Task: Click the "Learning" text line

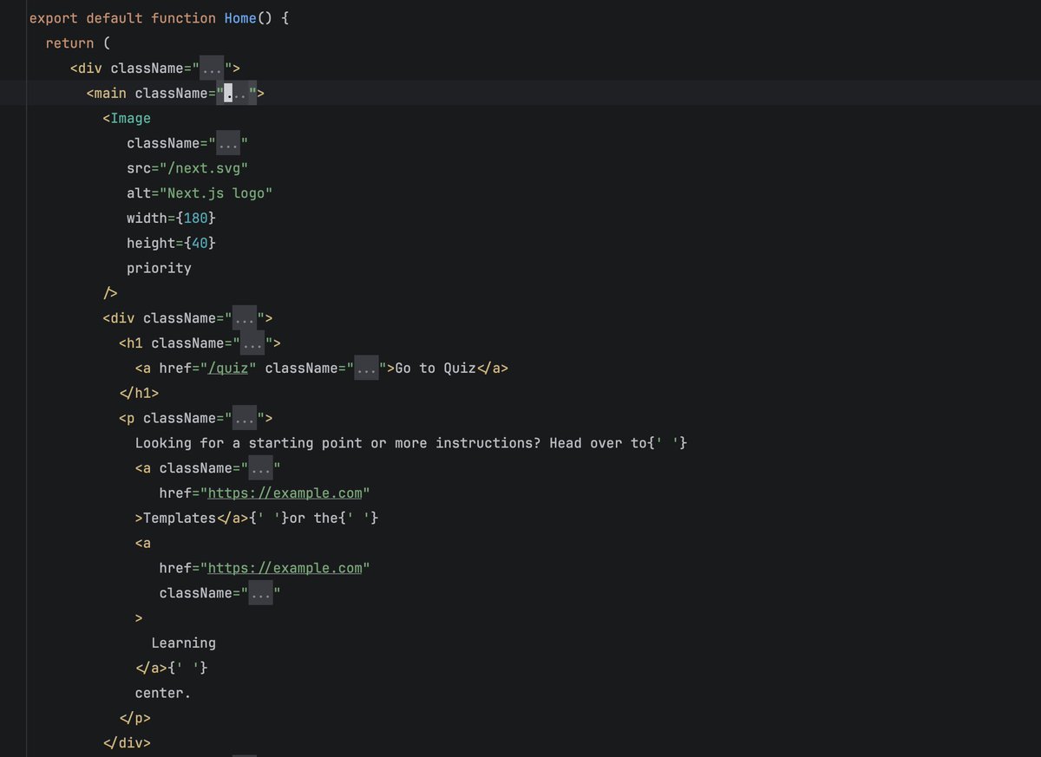Action: pyautogui.click(x=184, y=643)
